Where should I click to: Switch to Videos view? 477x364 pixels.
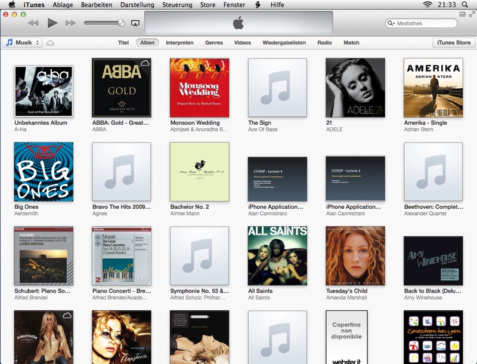point(243,42)
